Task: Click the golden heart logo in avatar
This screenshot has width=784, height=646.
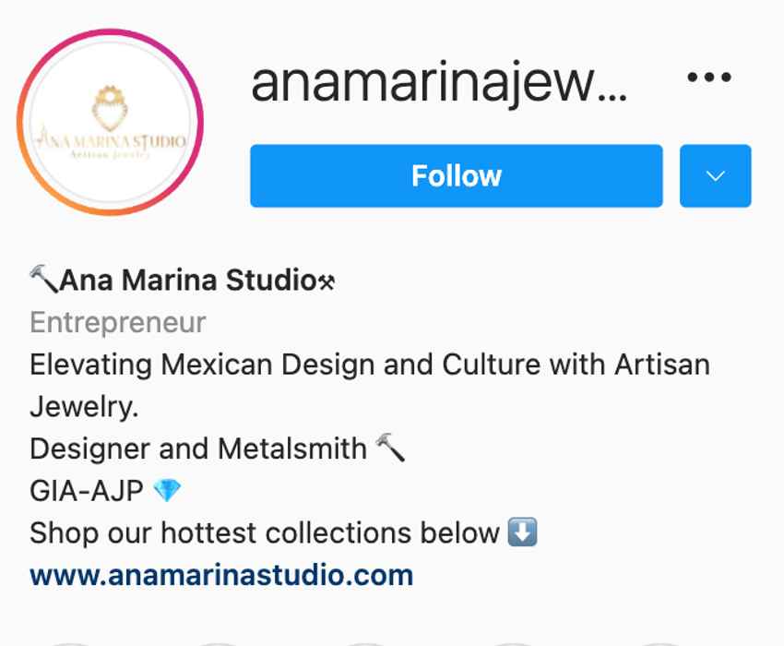Action: pyautogui.click(x=110, y=109)
